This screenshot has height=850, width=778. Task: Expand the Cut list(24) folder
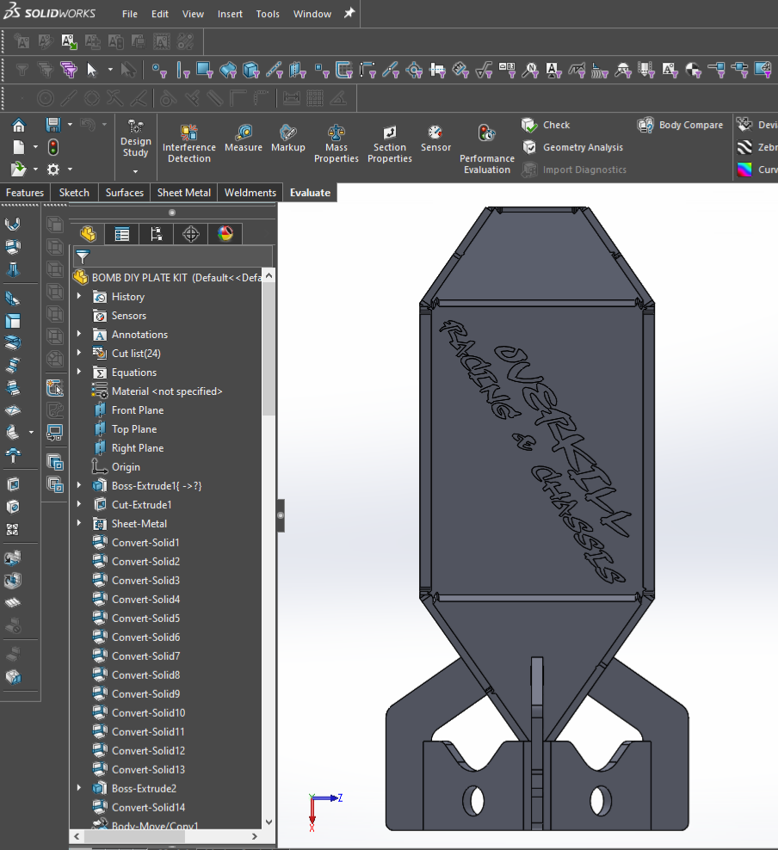(79, 354)
